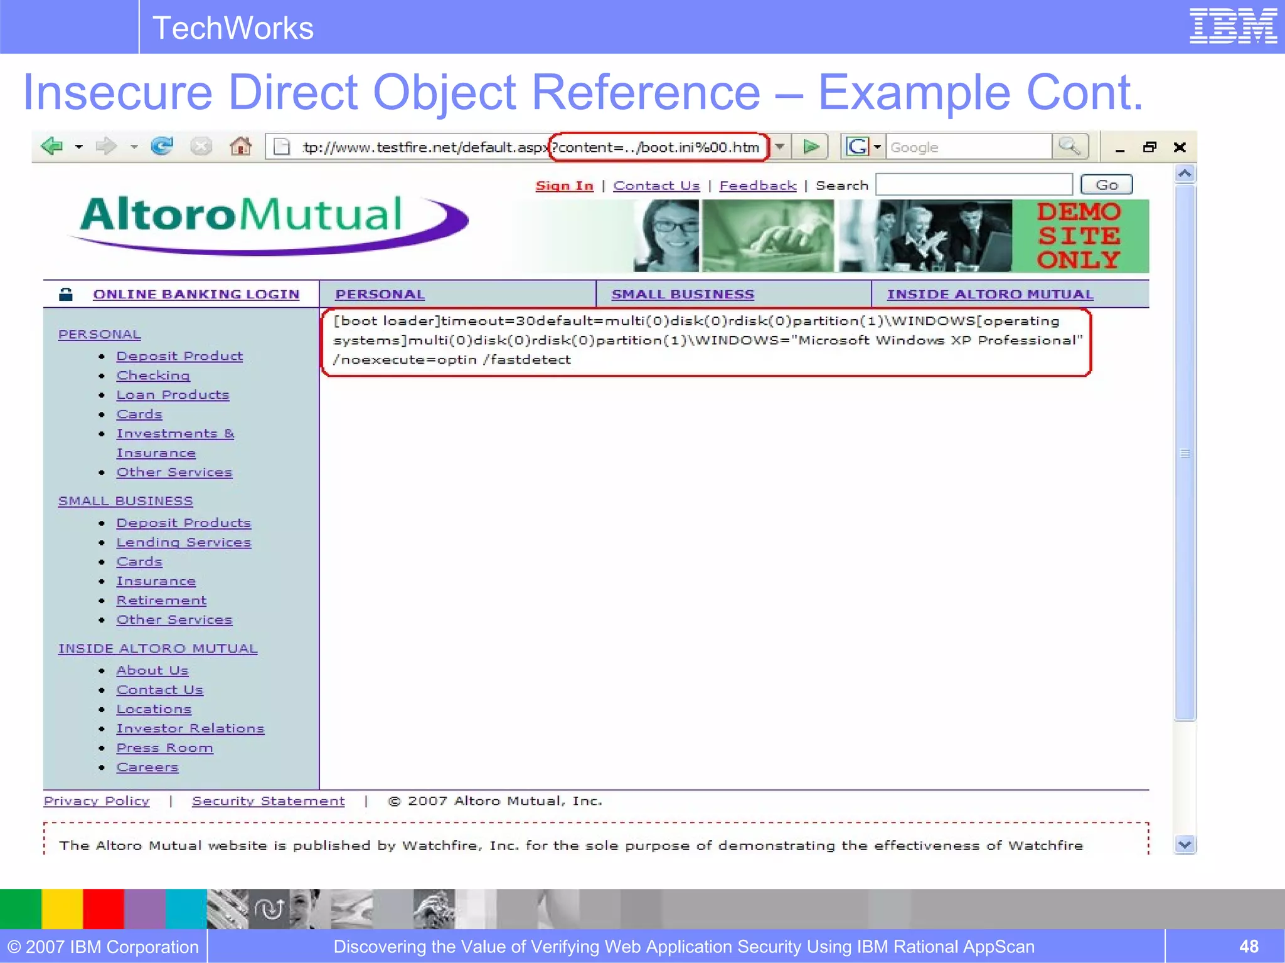This screenshot has width=1285, height=963.
Task: Open the Privacy Policy footer link
Action: pyautogui.click(x=97, y=801)
